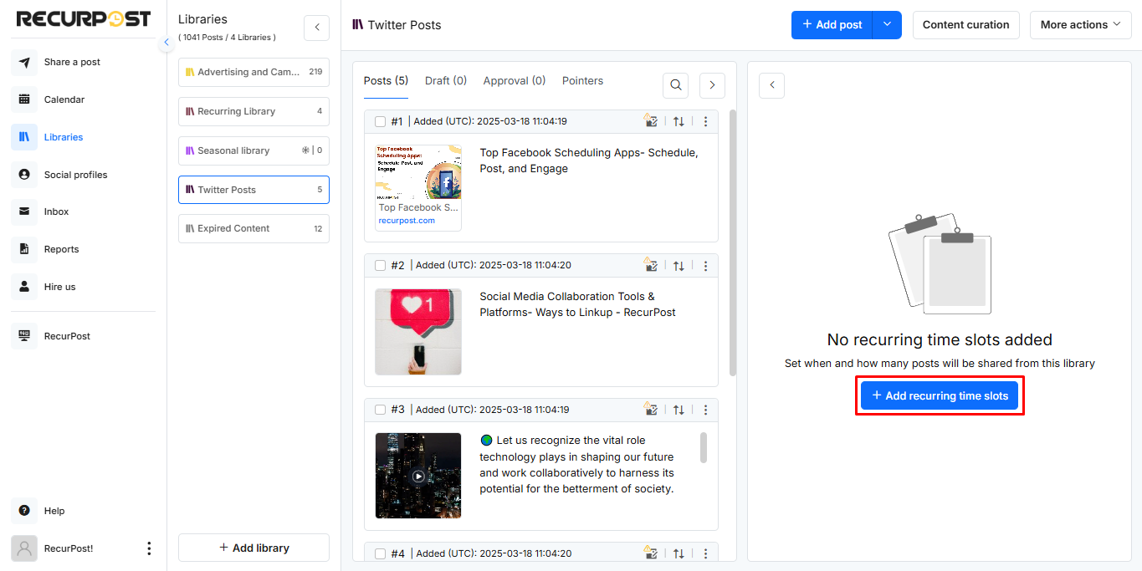1142x571 pixels.
Task: Click post title 'Top Facebook Scheduling Apps'
Action: pyautogui.click(x=588, y=161)
